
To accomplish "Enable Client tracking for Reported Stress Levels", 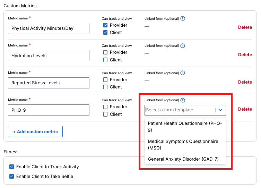I will [x=105, y=87].
